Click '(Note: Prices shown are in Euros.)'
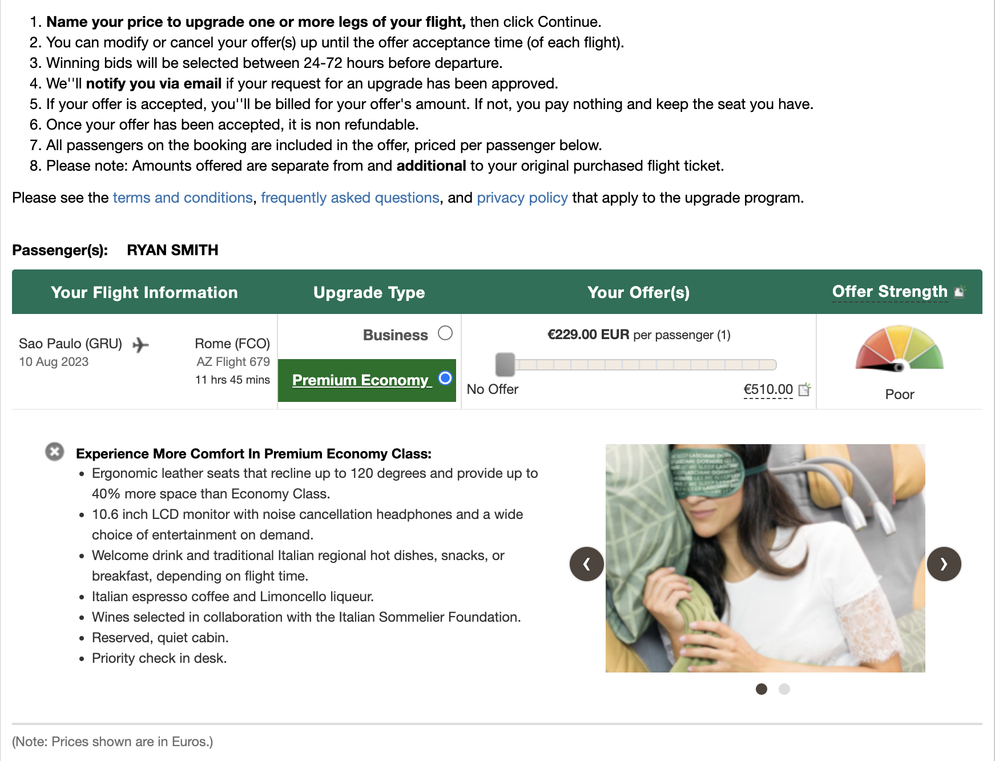The height and width of the screenshot is (761, 995). (112, 742)
